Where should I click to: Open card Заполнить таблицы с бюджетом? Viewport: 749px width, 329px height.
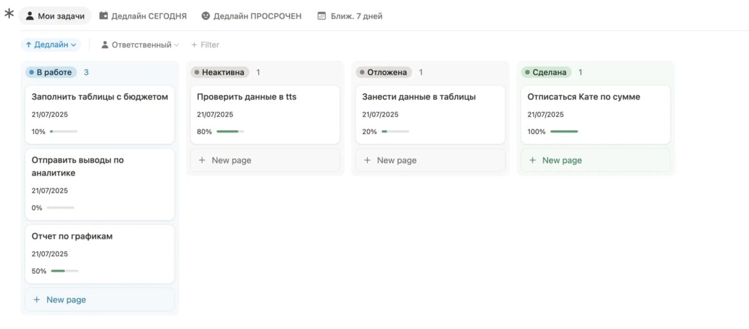tap(100, 115)
